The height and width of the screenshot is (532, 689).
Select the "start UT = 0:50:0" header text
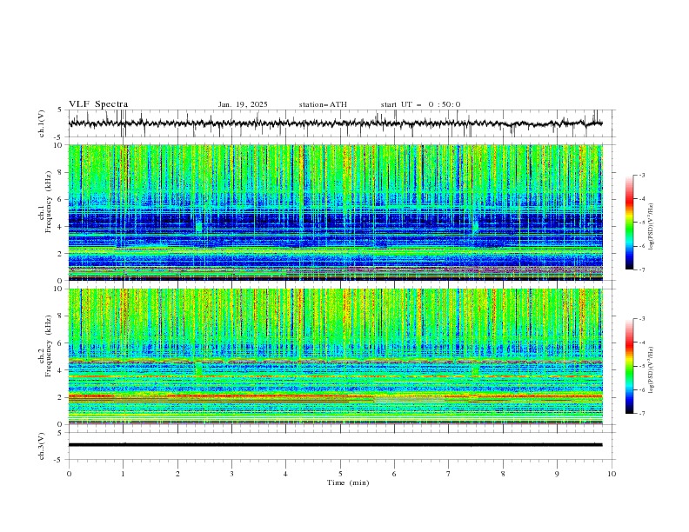[x=420, y=104]
